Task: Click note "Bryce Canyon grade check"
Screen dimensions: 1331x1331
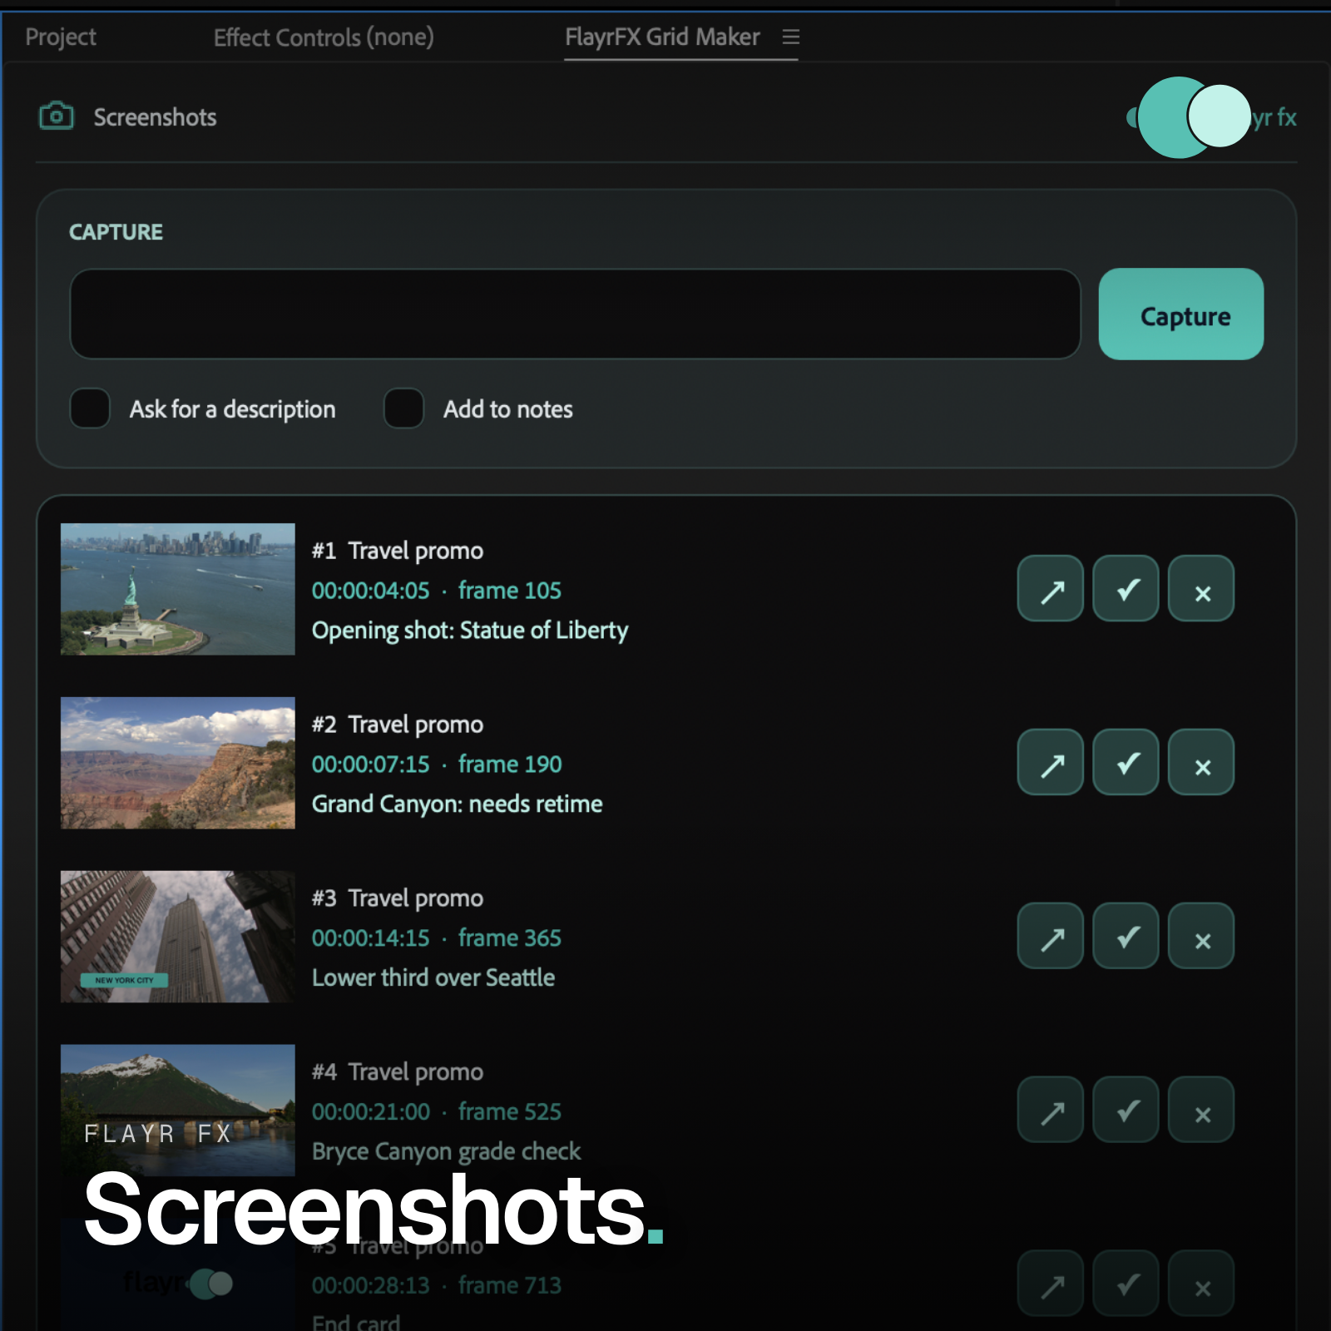Action: [446, 1152]
